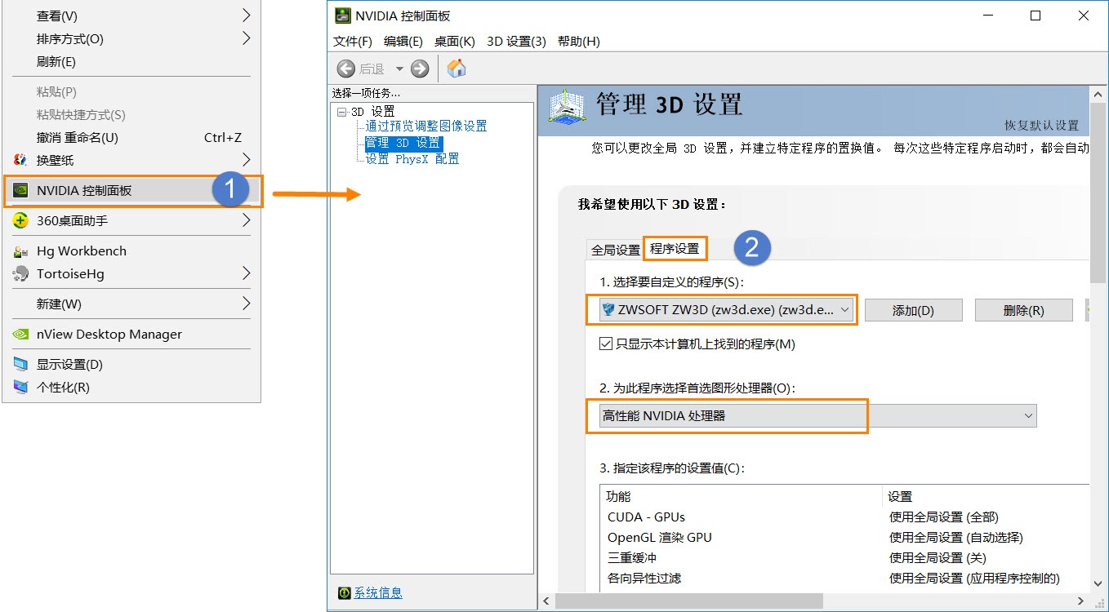Click the 系统信息 icon at bottom left
1109x612 pixels.
[345, 593]
